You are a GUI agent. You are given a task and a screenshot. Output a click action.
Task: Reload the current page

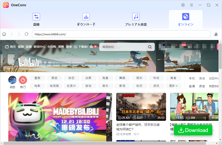point(26,34)
